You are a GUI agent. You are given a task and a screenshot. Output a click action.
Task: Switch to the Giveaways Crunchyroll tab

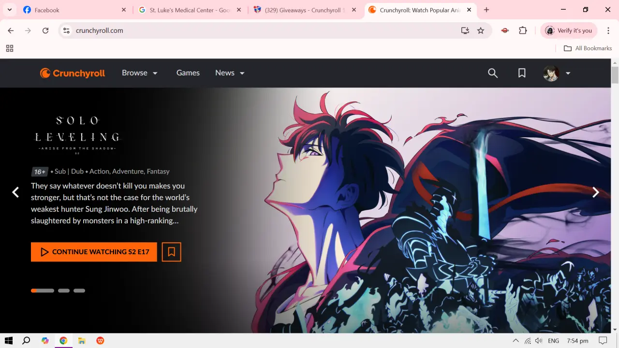(x=305, y=10)
